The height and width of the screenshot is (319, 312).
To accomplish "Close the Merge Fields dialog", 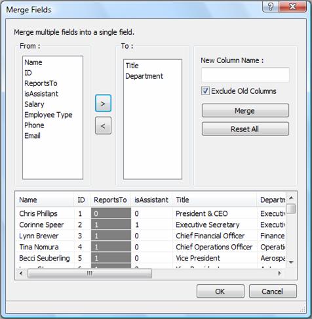I will 292,7.
